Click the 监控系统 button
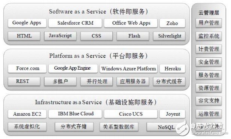 pyautogui.click(x=209, y=36)
